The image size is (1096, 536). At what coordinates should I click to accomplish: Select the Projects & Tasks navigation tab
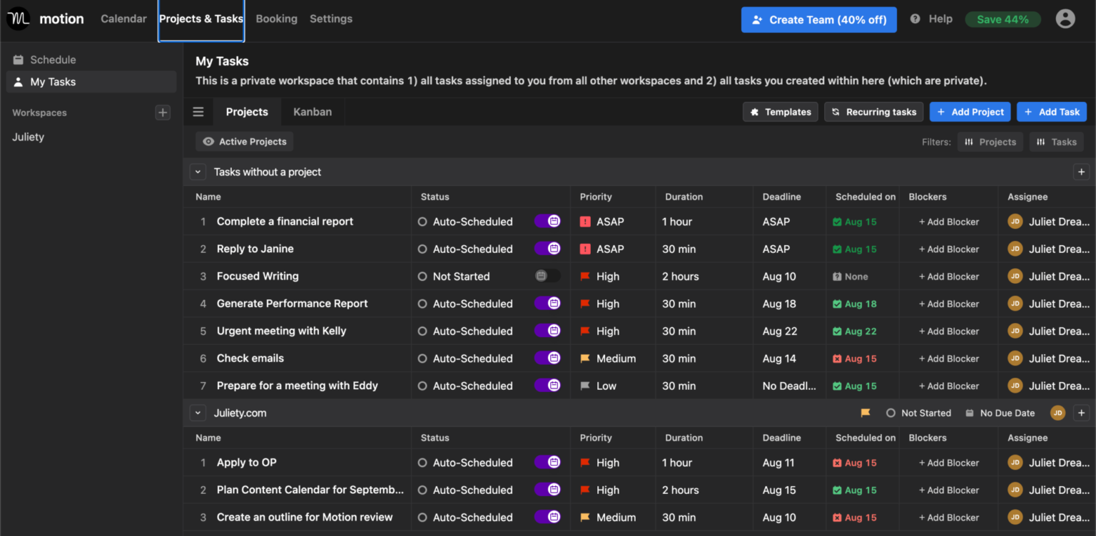[201, 19]
